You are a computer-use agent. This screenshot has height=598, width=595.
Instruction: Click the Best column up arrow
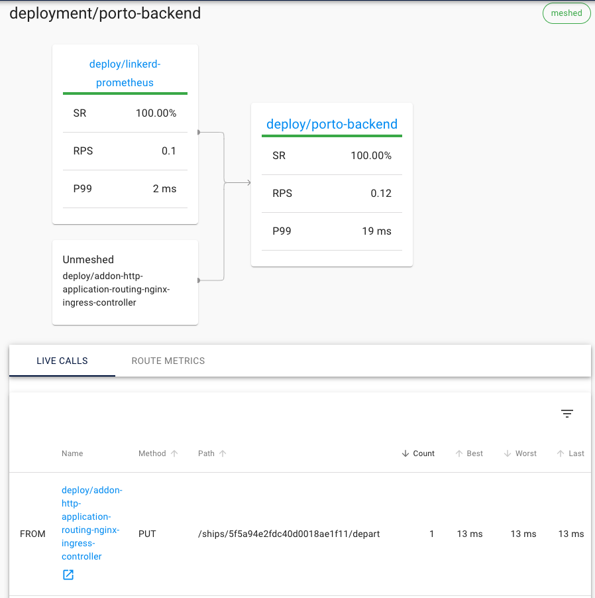459,453
